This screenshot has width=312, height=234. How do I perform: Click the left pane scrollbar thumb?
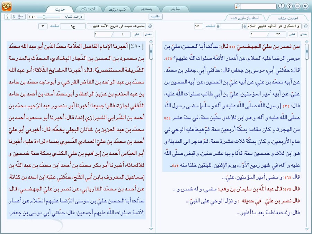(151, 52)
